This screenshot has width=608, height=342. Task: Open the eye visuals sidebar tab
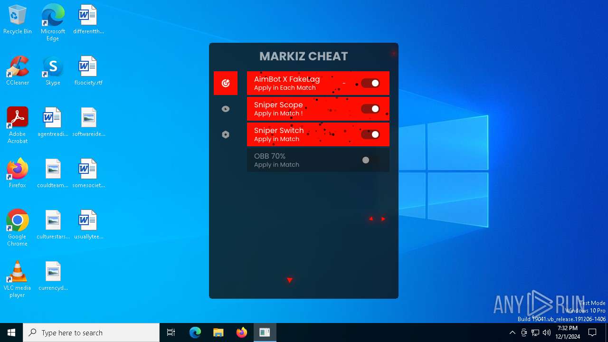226,109
